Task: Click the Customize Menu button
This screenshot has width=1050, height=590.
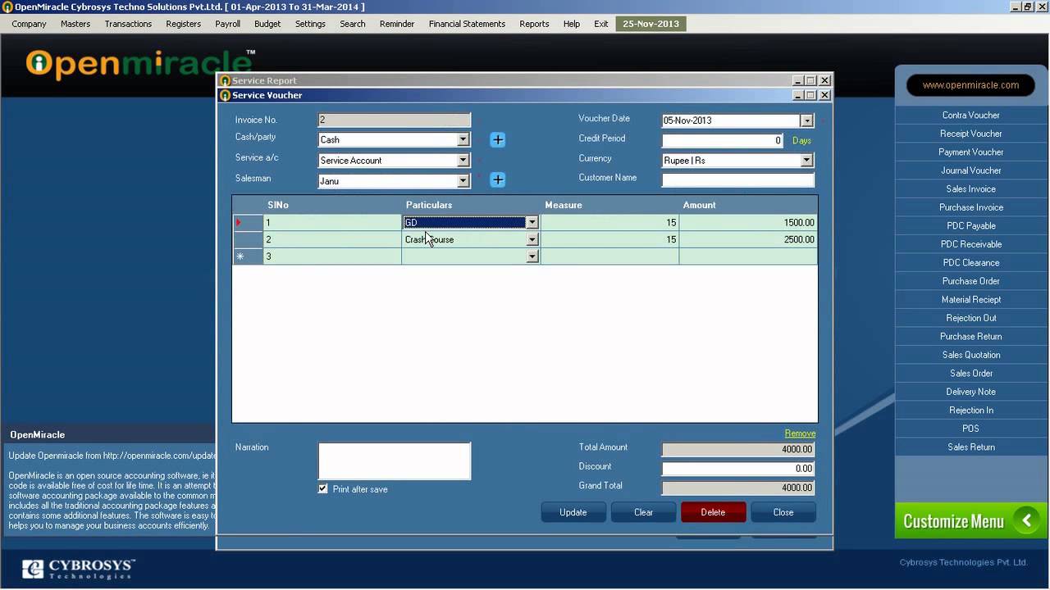Action: point(972,521)
